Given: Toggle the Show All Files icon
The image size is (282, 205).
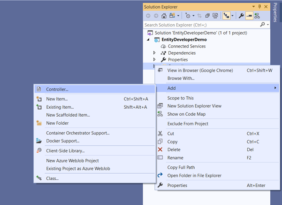Looking at the screenshot, I should tap(215, 16).
